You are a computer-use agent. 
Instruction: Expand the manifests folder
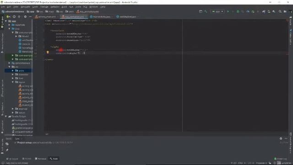9,25
